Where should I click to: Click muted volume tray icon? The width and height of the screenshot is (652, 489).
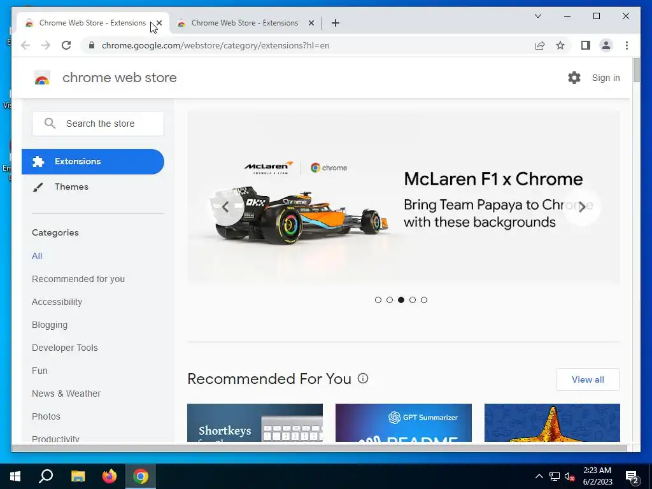[x=570, y=476]
